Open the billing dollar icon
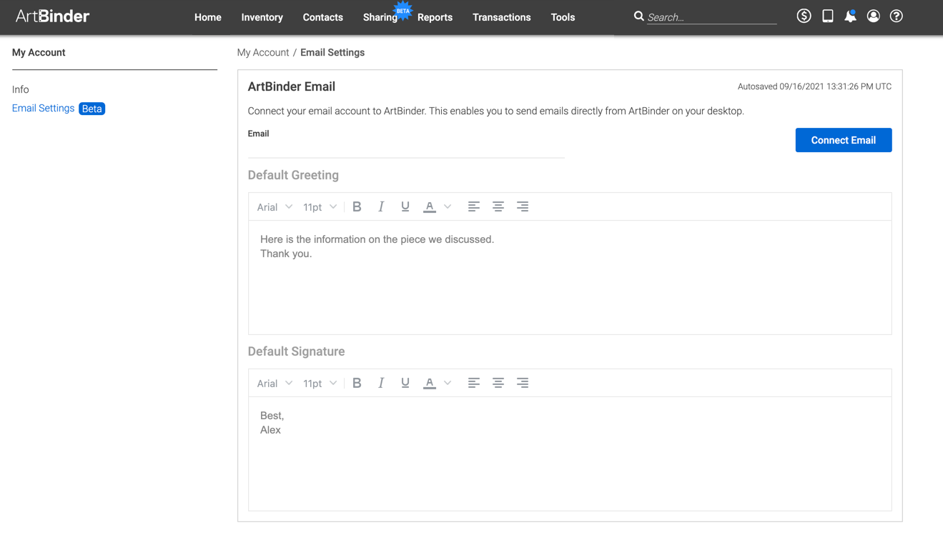Image resolution: width=943 pixels, height=535 pixels. 804,15
